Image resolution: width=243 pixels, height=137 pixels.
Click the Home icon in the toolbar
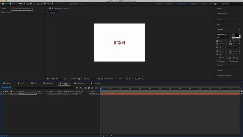(3, 3)
